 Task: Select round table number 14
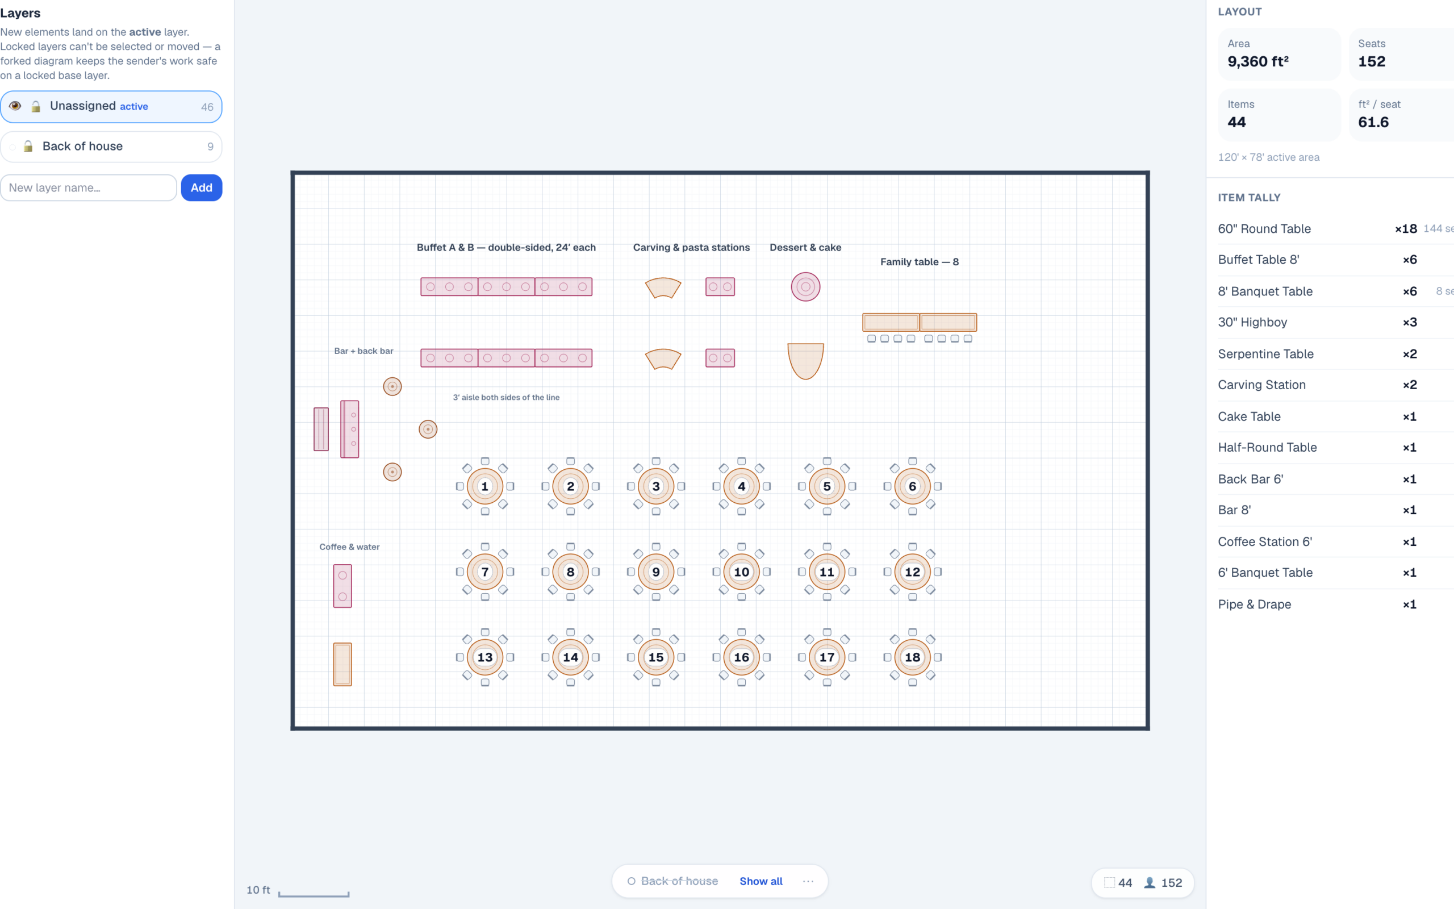coord(570,657)
